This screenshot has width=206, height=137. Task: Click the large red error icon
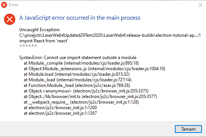click(x=10, y=19)
